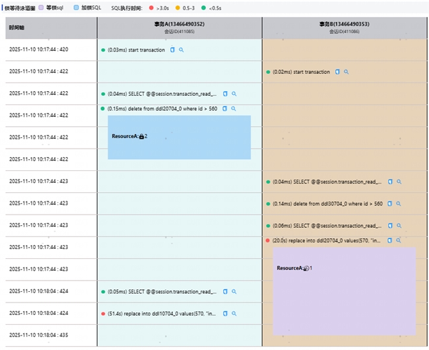Screen dimensions: 429x350
Task: Copy the replace into ddl10704_0 statement
Action: (224, 314)
